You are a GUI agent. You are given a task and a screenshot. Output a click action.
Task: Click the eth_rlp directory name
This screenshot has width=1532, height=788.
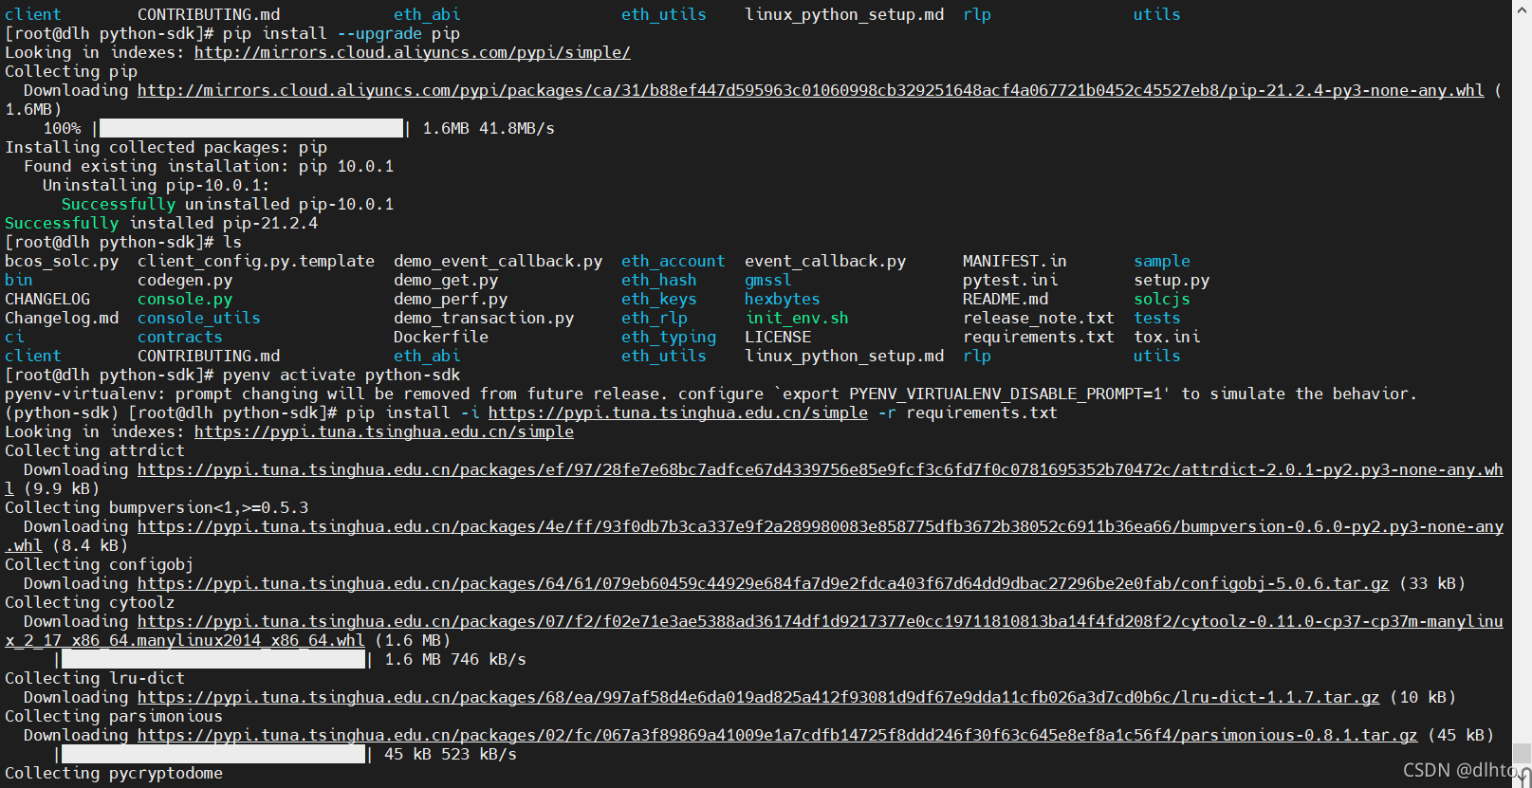point(655,318)
